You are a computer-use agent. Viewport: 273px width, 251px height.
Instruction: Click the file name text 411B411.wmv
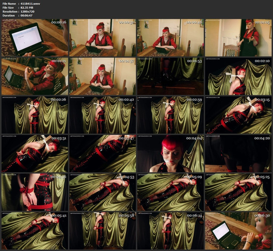pos(30,4)
